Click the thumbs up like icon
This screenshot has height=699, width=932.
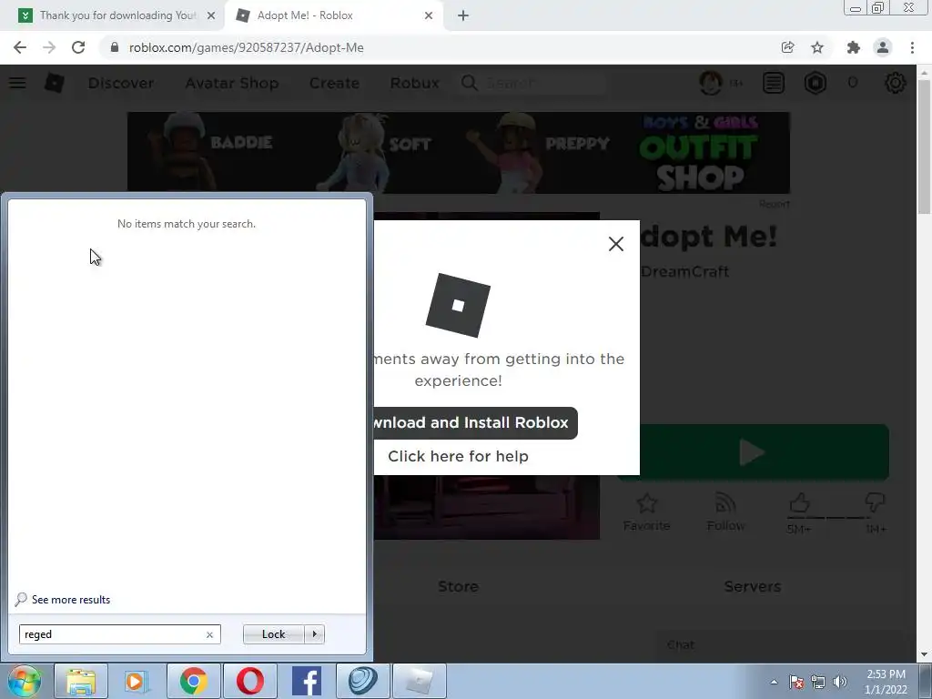pos(799,503)
